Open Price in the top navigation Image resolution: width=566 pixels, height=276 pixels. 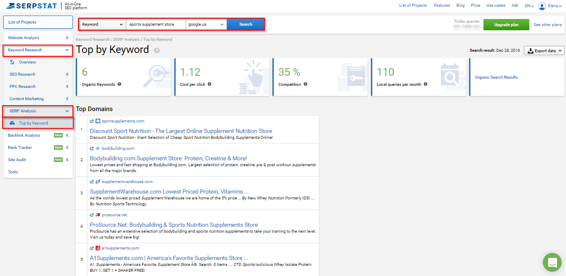(475, 5)
